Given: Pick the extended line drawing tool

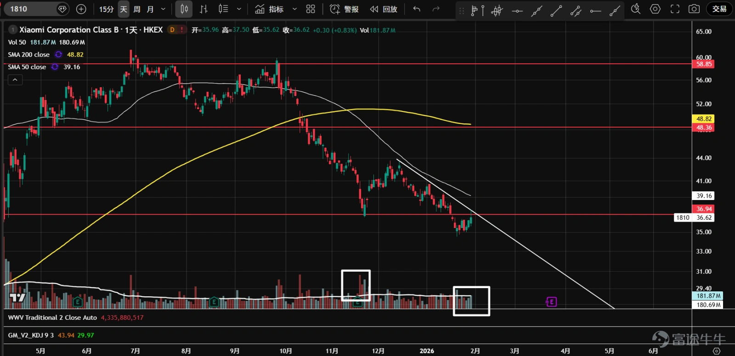Looking at the screenshot, I should pyautogui.click(x=537, y=10).
